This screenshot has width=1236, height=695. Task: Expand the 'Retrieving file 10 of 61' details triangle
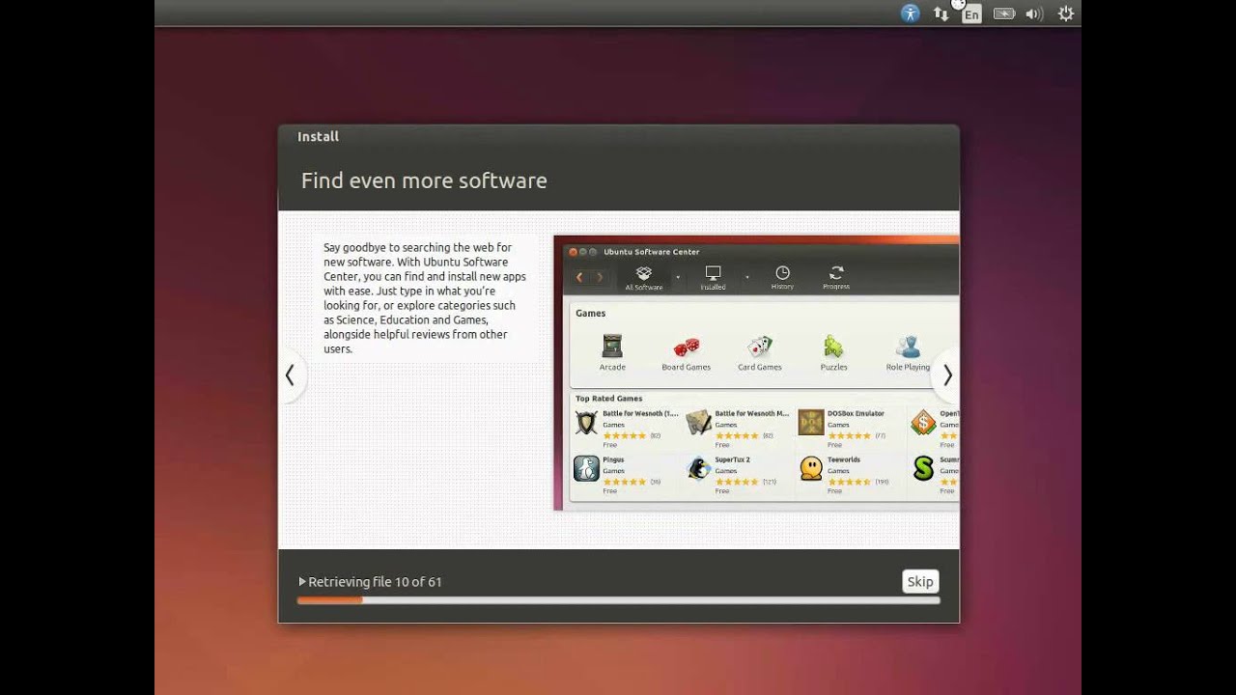[x=302, y=582]
